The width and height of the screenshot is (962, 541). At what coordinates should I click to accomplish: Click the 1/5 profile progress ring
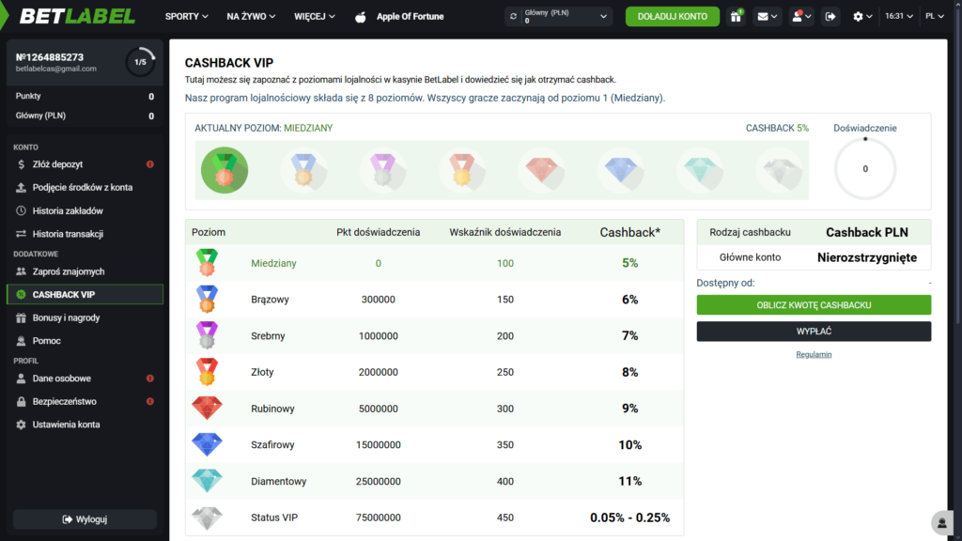[140, 62]
